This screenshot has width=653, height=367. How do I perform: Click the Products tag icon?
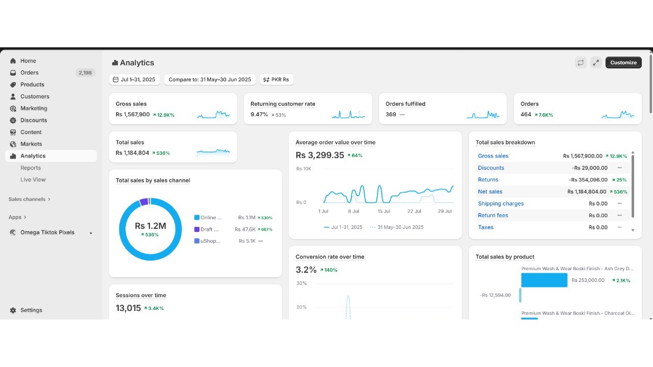click(x=13, y=85)
